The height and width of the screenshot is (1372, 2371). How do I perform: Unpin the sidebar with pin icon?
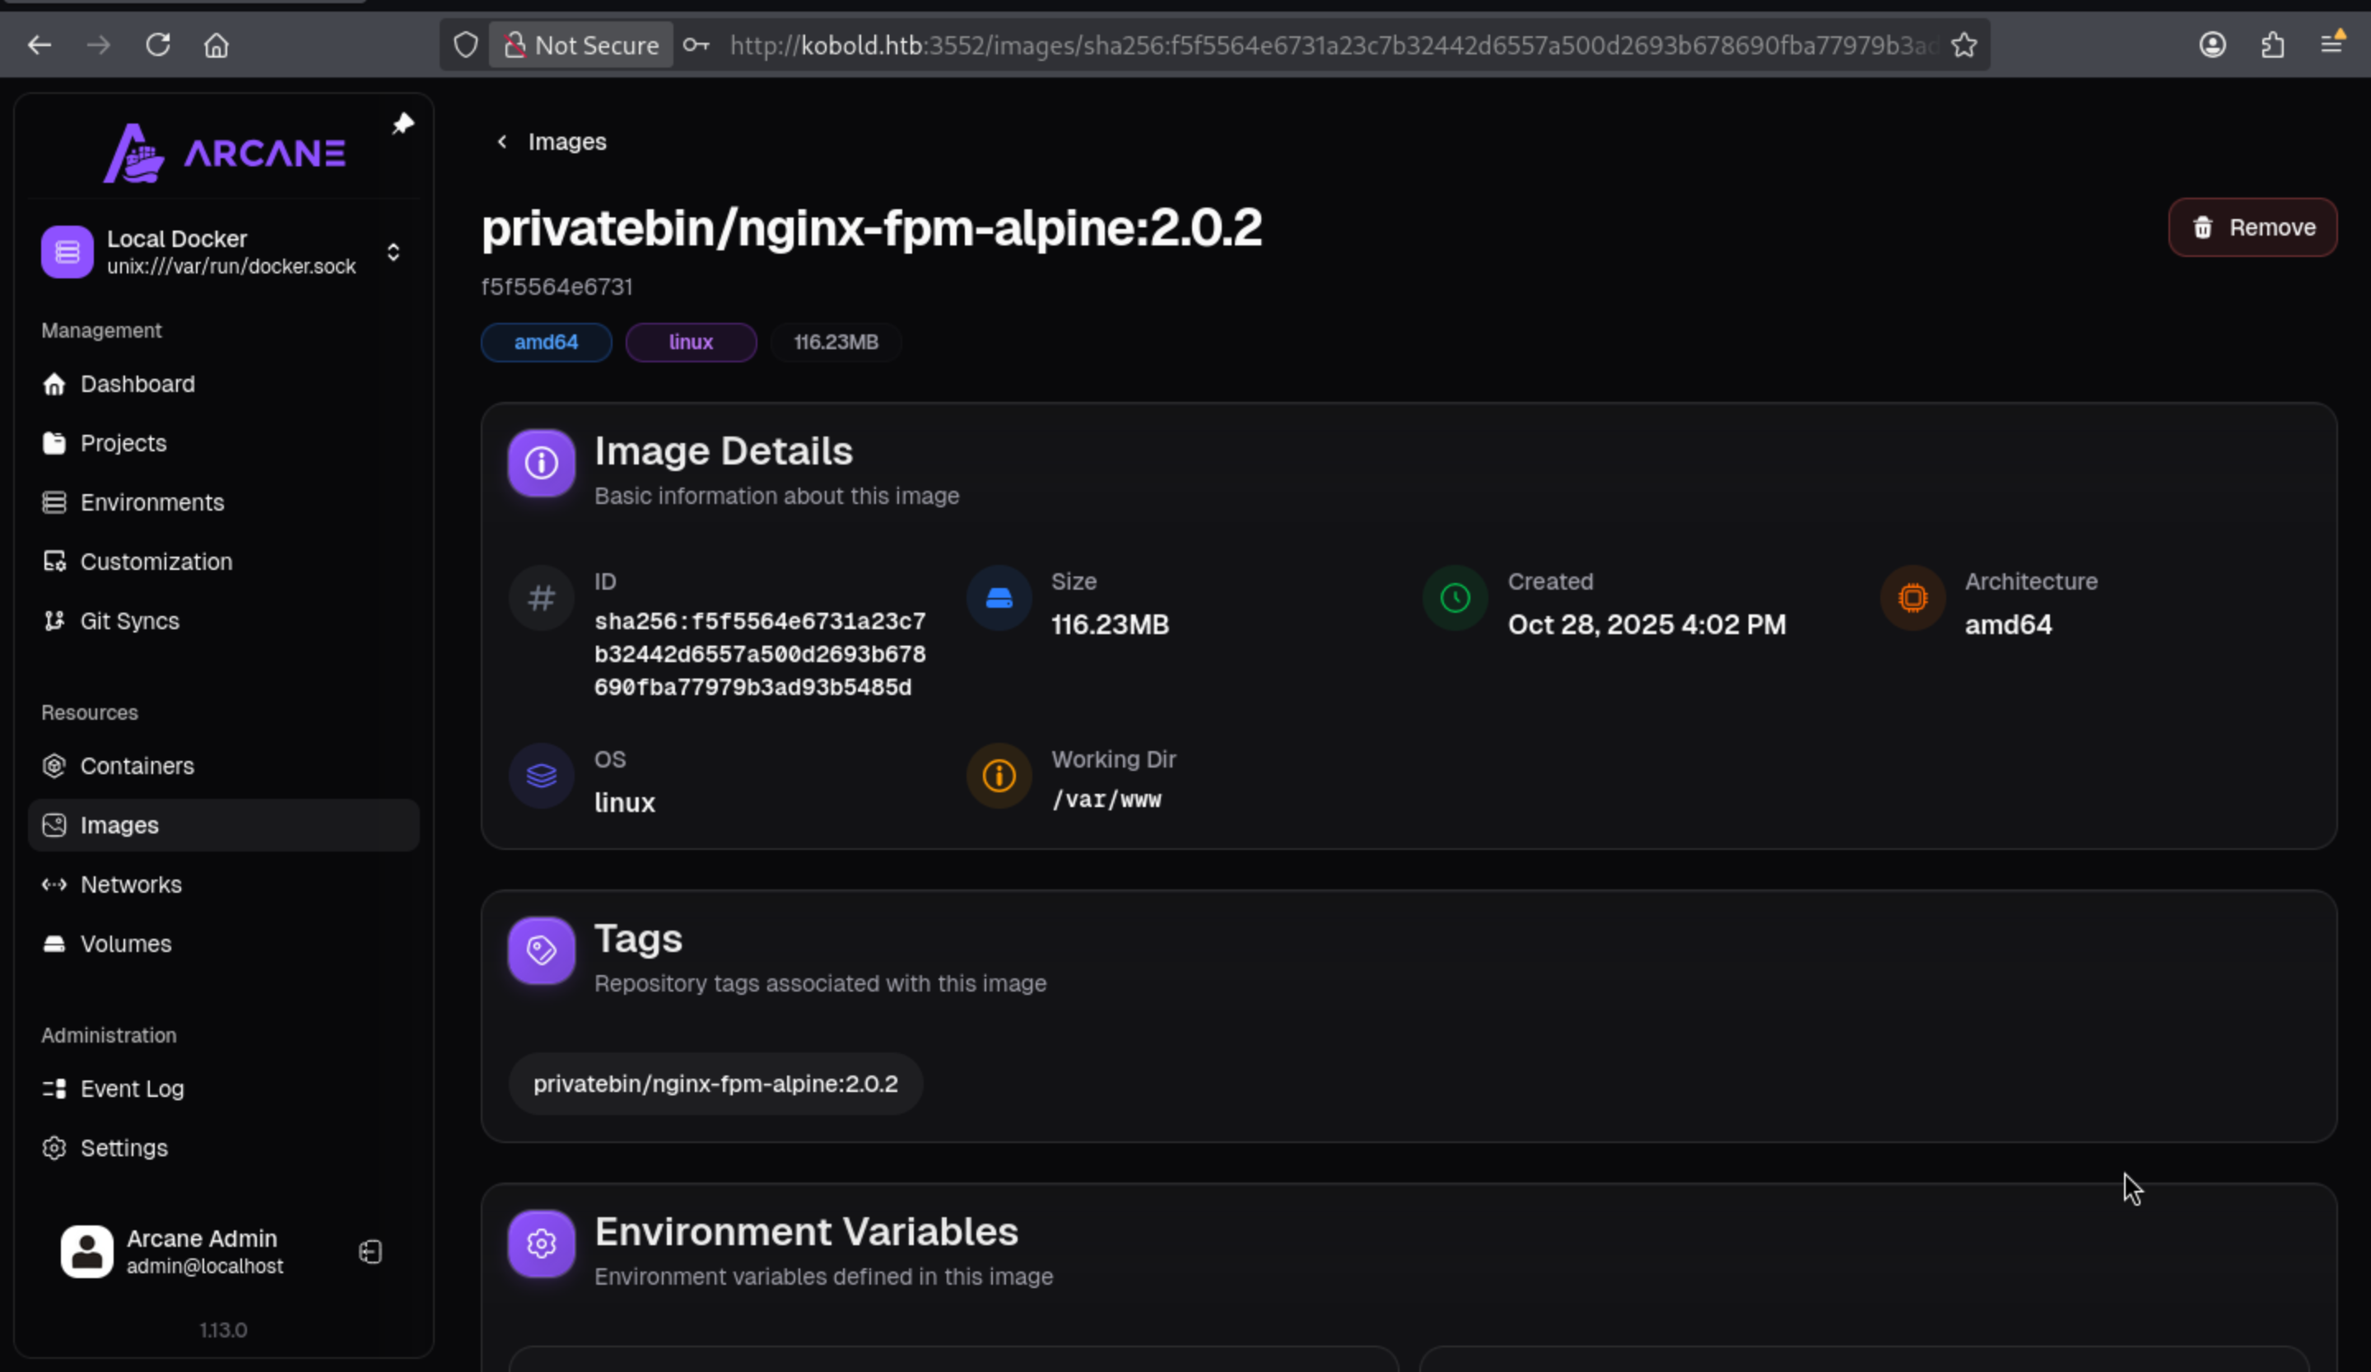coord(403,124)
